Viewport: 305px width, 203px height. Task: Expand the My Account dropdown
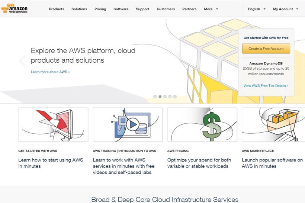[285, 9]
